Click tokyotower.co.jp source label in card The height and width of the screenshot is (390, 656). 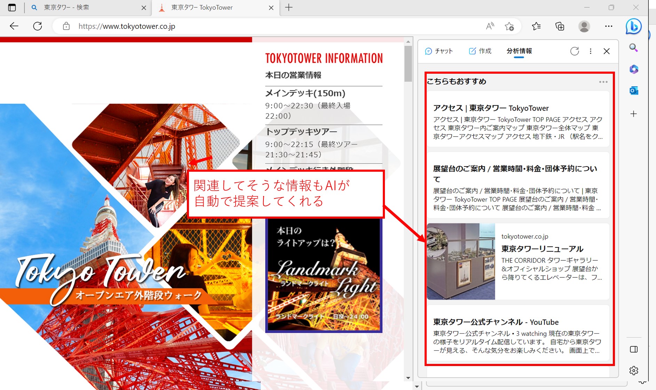[x=524, y=236]
